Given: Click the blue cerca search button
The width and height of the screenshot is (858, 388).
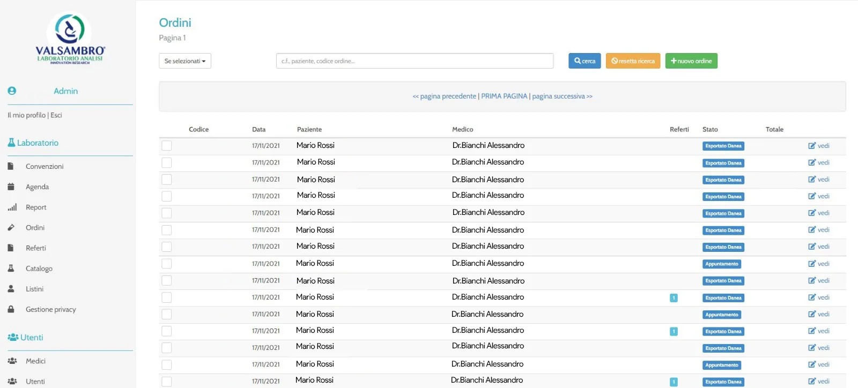Looking at the screenshot, I should [585, 61].
